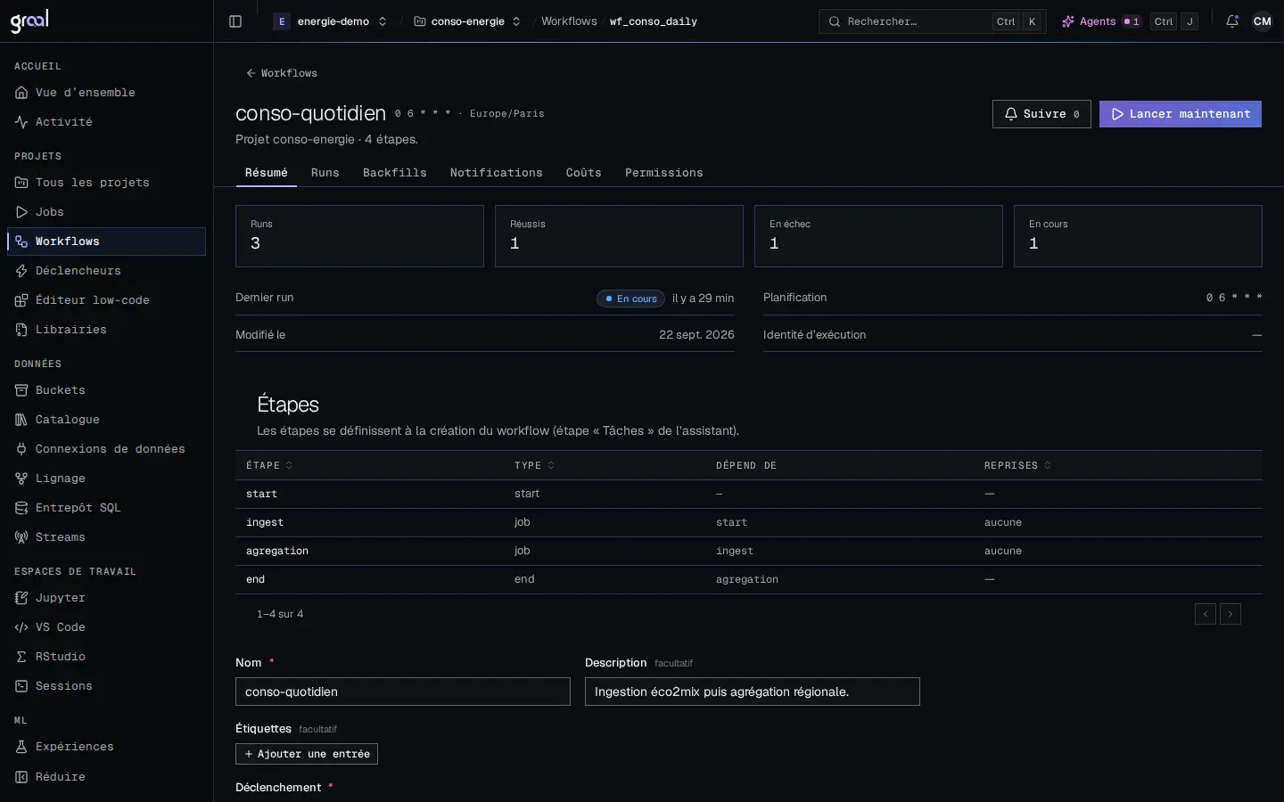This screenshot has width=1284, height=802.
Task: Open Déclencheurs page
Action: [x=106, y=271]
